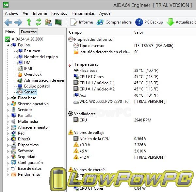Open the Favoritos menu
196x192 pixels.
[x=59, y=13]
